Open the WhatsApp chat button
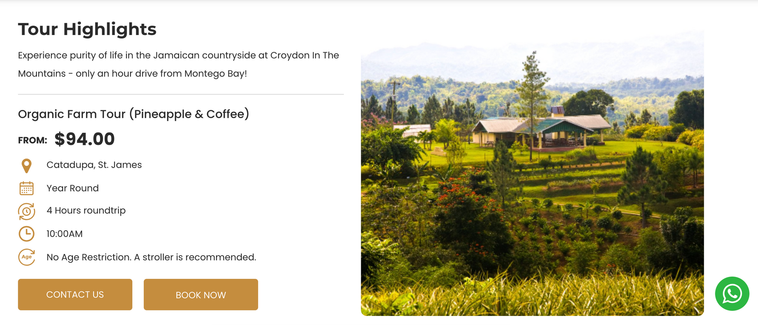758x325 pixels. tap(732, 294)
